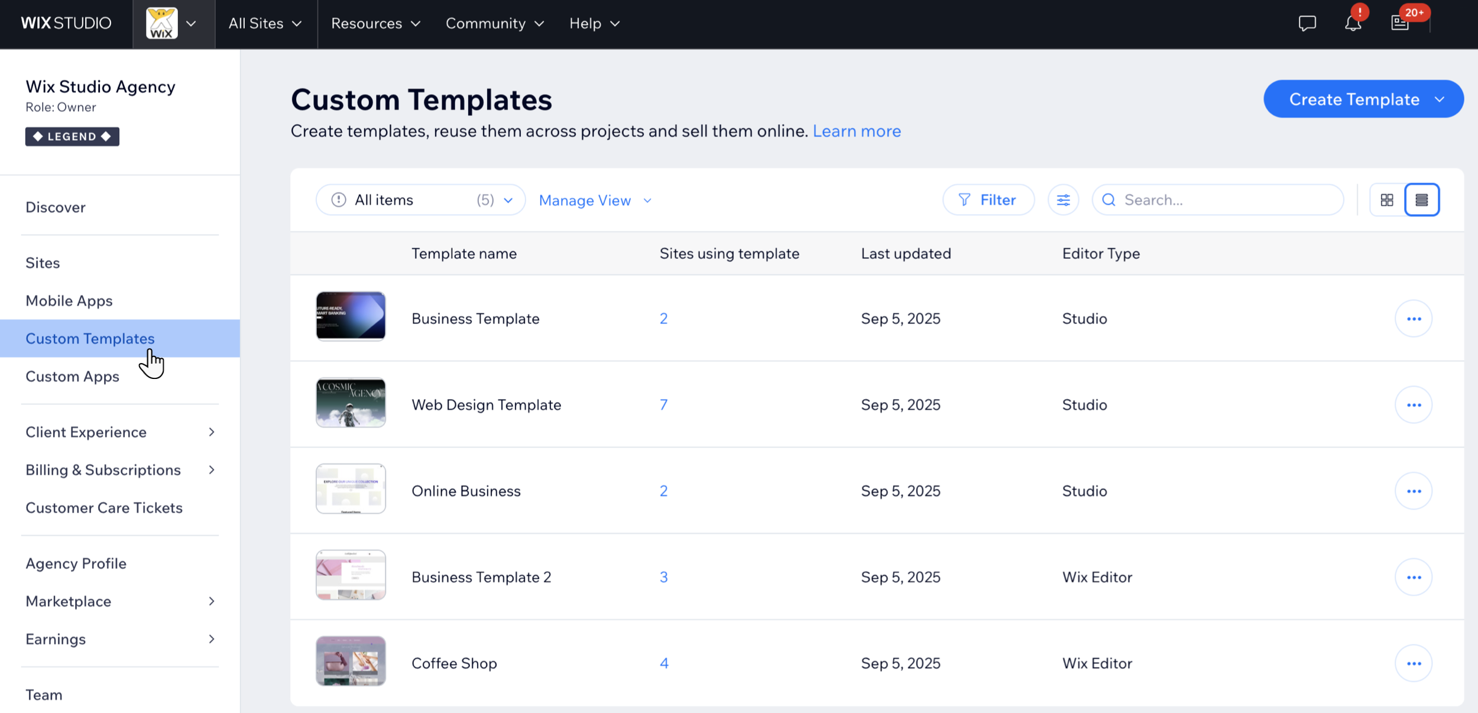Switch to grid view layout
The width and height of the screenshot is (1478, 713).
[1387, 200]
